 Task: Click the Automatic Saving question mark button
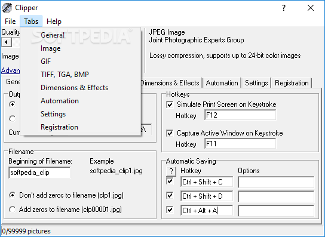[171, 171]
